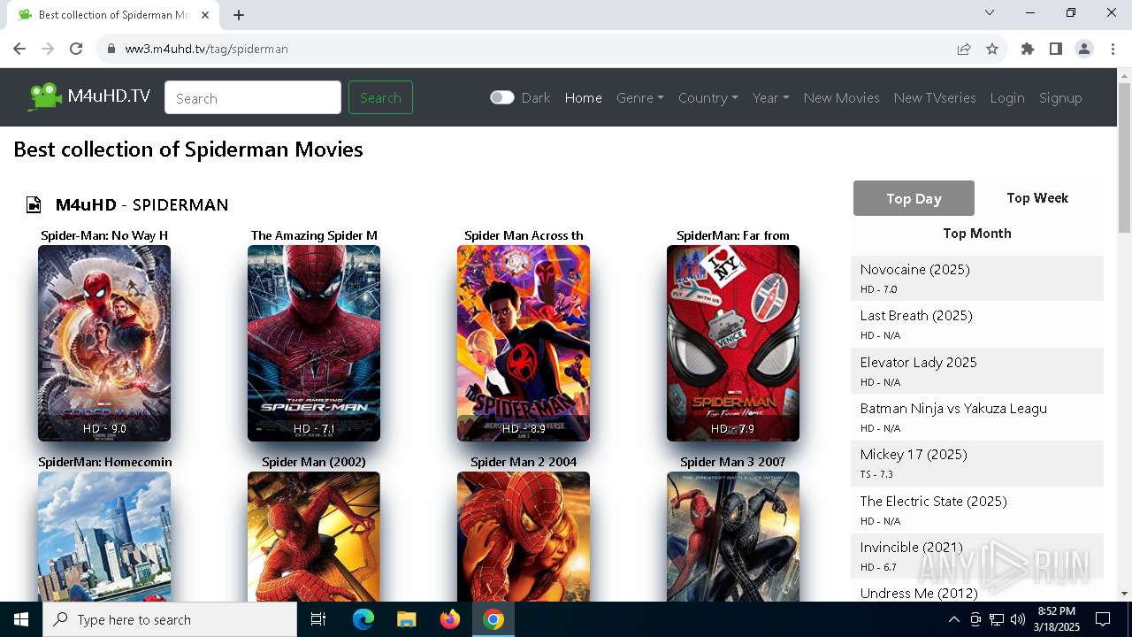Open New TVseries page
This screenshot has height=637, width=1132.
935,98
